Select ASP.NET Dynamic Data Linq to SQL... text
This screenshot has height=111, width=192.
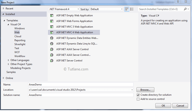[77, 44]
